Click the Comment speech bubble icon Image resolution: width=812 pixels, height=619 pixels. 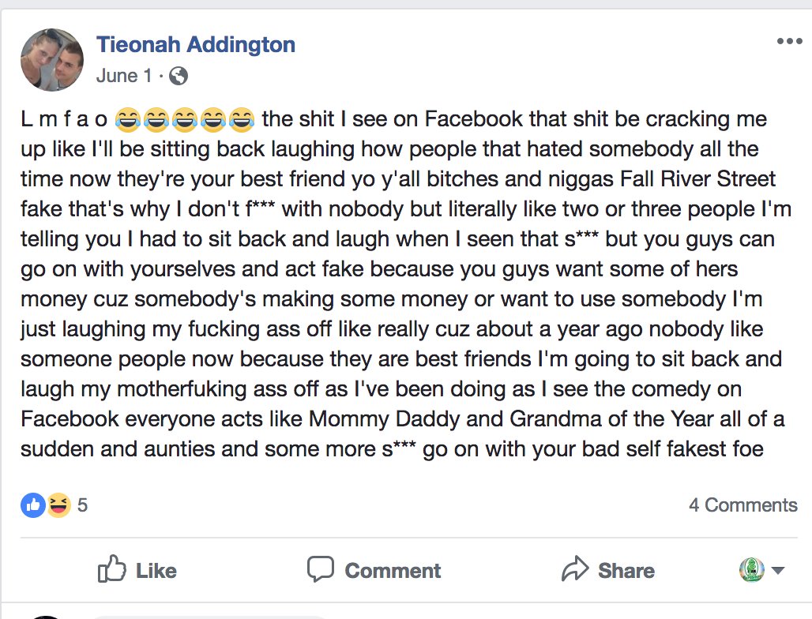tap(321, 569)
